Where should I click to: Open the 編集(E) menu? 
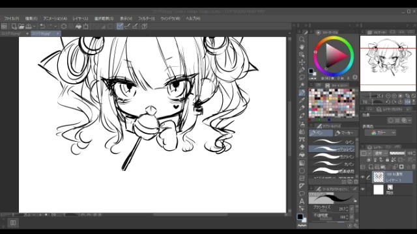pyautogui.click(x=31, y=19)
